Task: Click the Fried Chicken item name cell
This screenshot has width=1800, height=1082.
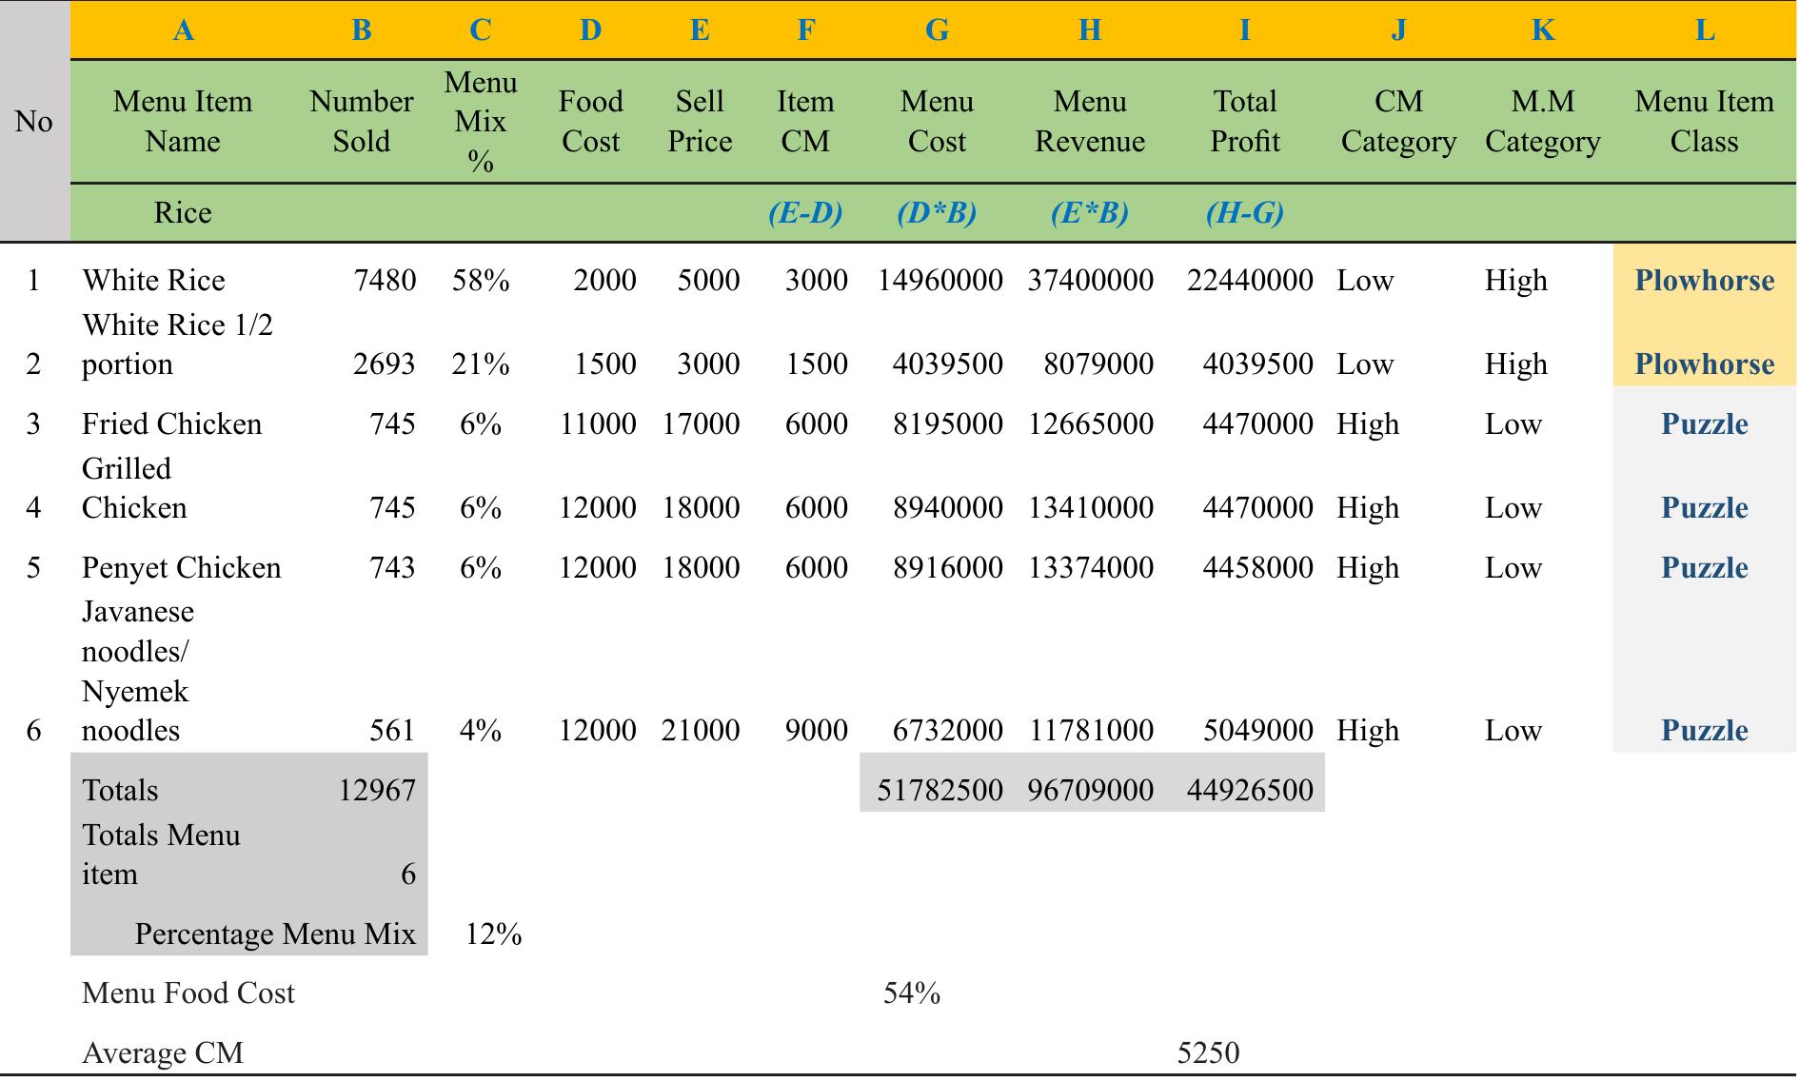Action: 172,424
